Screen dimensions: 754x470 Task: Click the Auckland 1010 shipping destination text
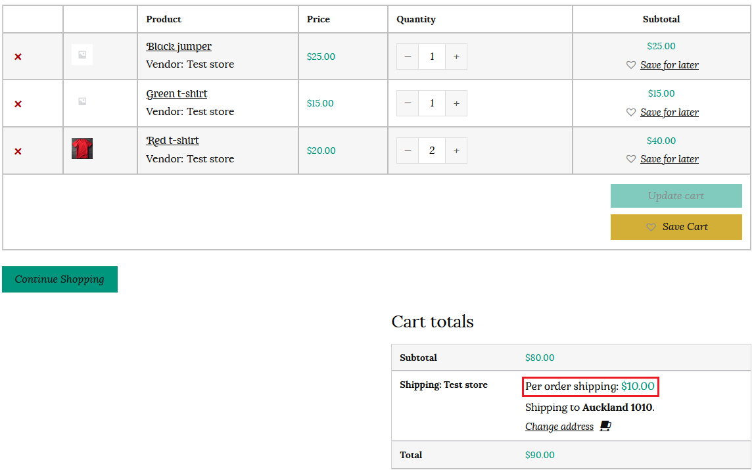coord(617,408)
